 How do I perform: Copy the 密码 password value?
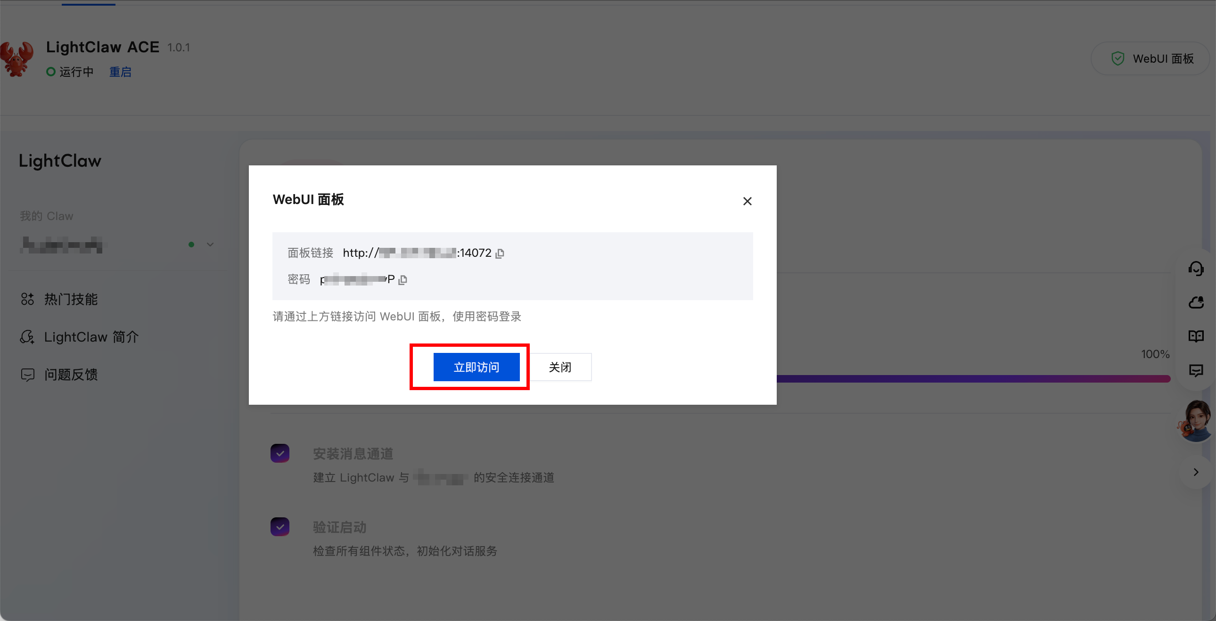(403, 279)
